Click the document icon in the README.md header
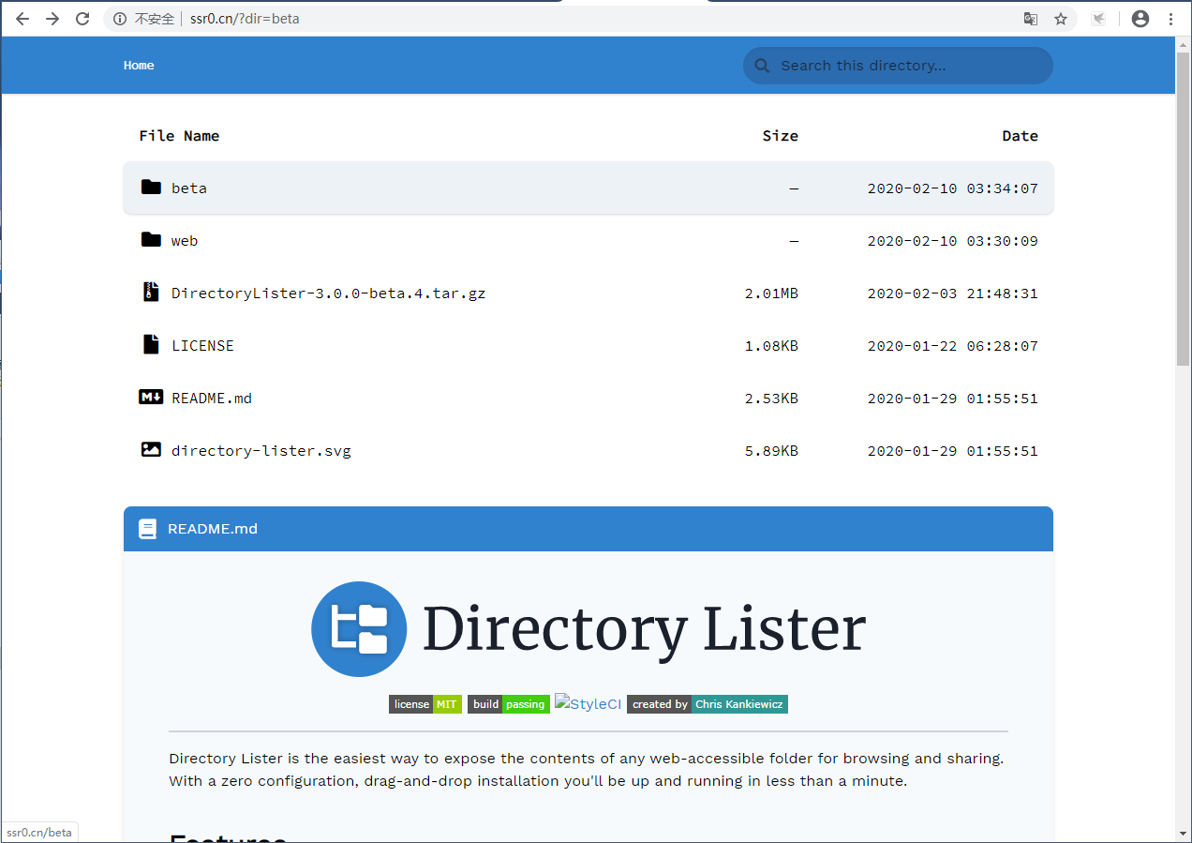Viewport: 1192px width, 843px height. pos(147,528)
